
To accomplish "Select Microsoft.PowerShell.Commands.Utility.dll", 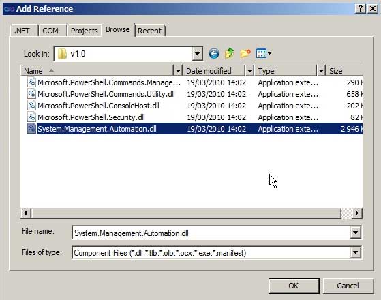I will 106,94.
